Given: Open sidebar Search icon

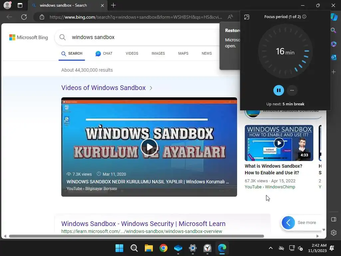Looking at the screenshot, I should (x=333, y=30).
